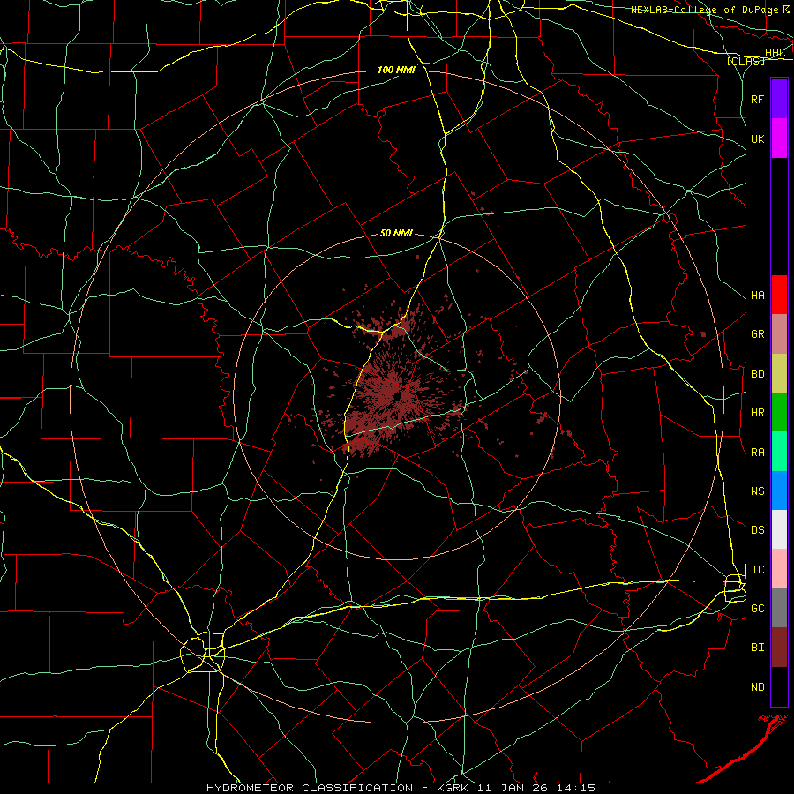Image resolution: width=794 pixels, height=794 pixels.
Task: Click the gray GC legend swatch
Action: (779, 608)
